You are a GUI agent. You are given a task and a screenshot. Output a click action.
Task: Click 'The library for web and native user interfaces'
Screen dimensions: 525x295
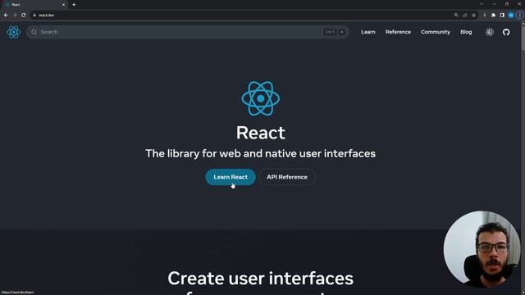coord(261,153)
